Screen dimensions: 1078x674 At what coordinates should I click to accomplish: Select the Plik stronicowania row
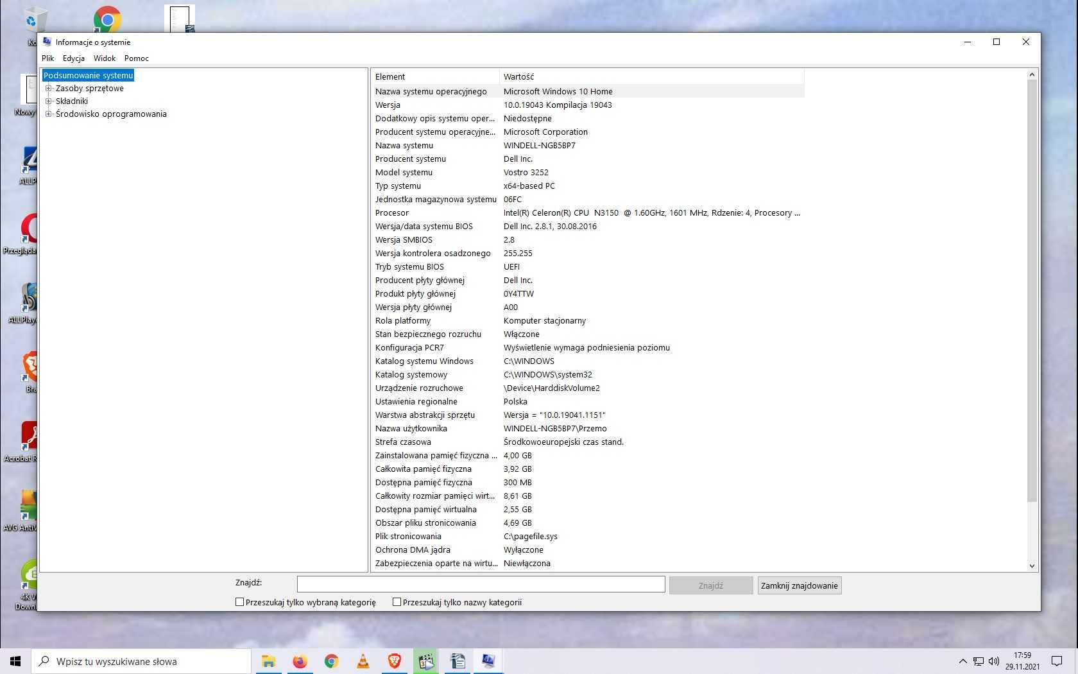click(588, 537)
